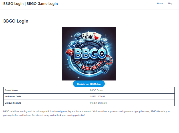Click the BBGO Login page heading
The image size is (179, 133).
click(x=16, y=21)
